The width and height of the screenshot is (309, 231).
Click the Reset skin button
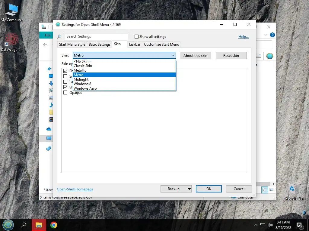(231, 56)
